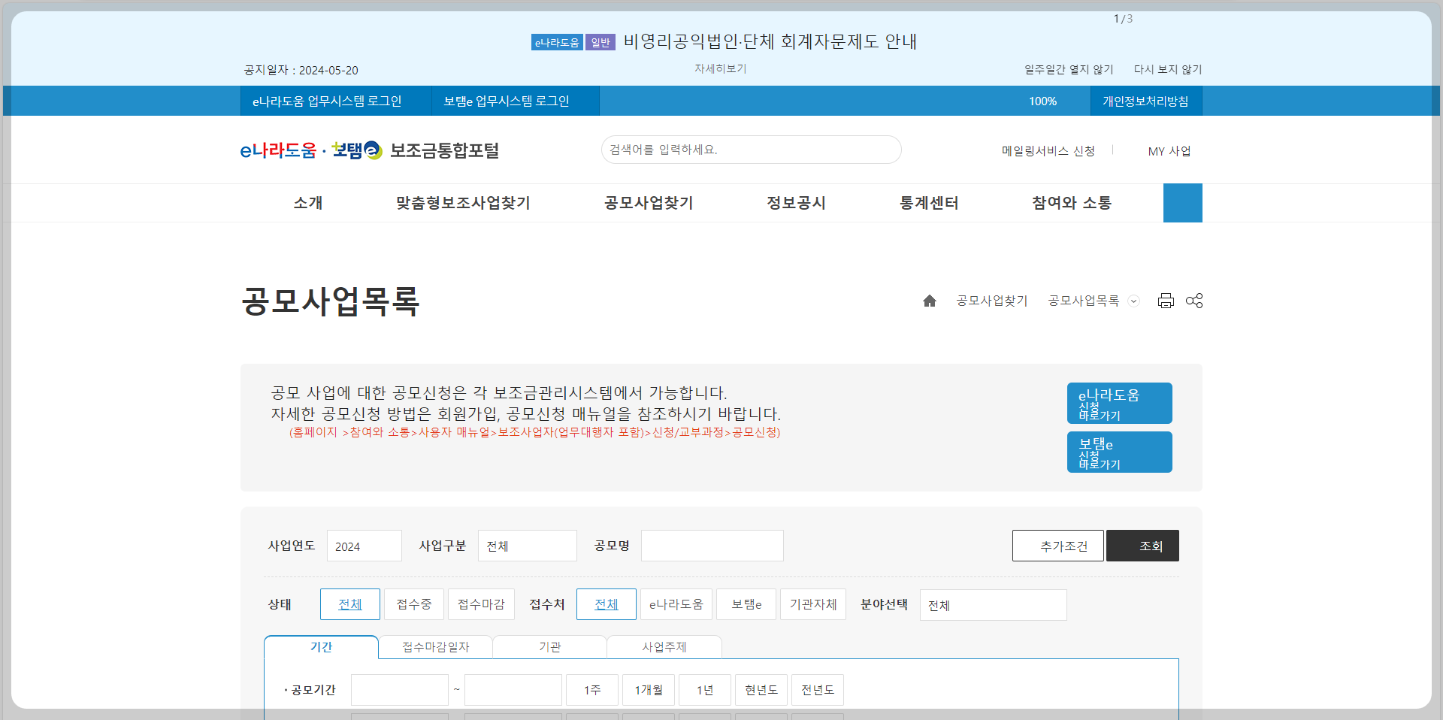Switch to 접수마감일자 tab
The image size is (1443, 720).
pyautogui.click(x=435, y=647)
